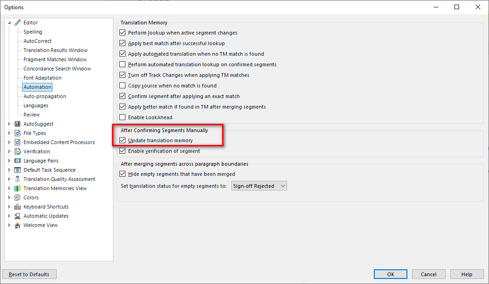Select the Auto-propagation settings page

pyautogui.click(x=45, y=96)
